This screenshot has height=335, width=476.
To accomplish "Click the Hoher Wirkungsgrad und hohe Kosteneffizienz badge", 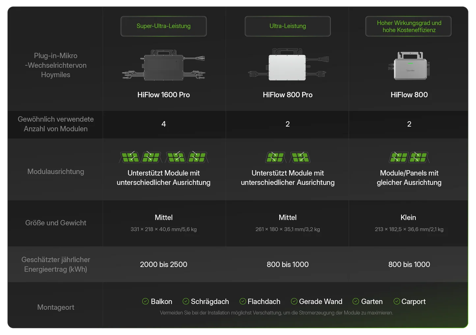I will [408, 26].
